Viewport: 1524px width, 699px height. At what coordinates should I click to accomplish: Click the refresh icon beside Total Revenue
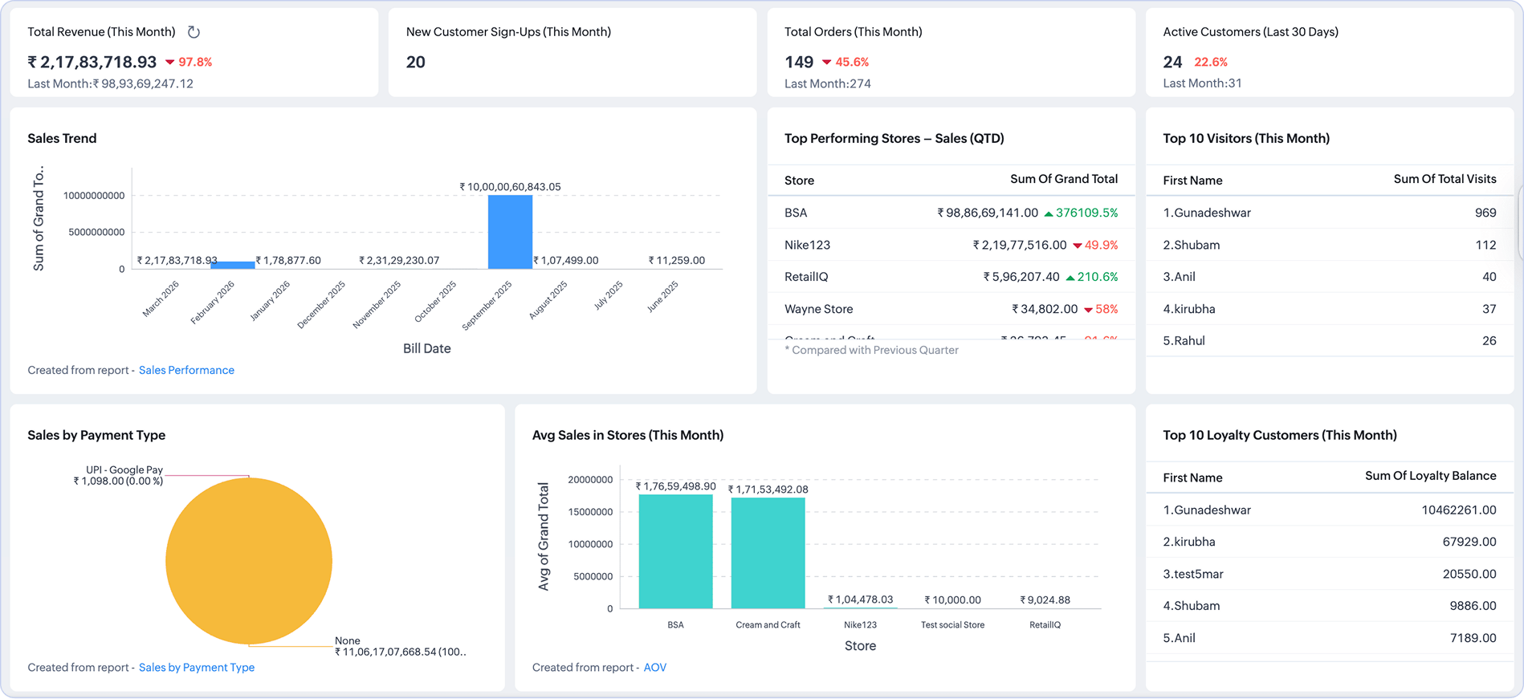coord(194,32)
